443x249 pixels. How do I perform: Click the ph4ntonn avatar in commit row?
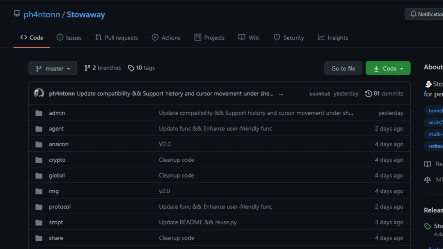tap(39, 93)
